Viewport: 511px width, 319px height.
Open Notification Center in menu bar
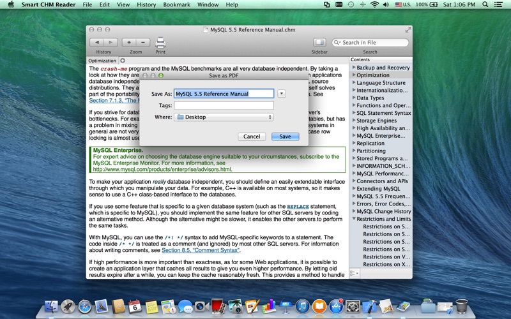(x=498, y=4)
